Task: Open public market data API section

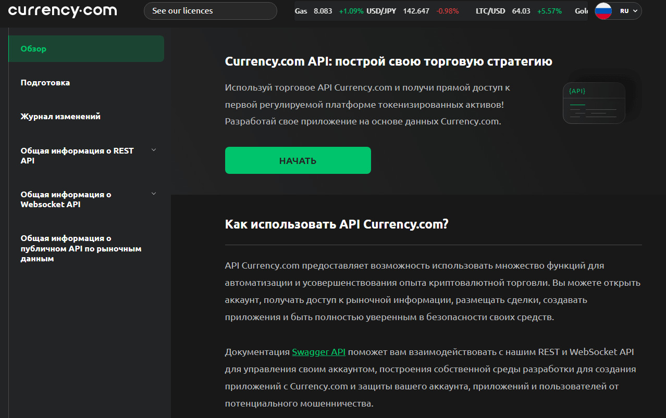Action: (x=81, y=248)
